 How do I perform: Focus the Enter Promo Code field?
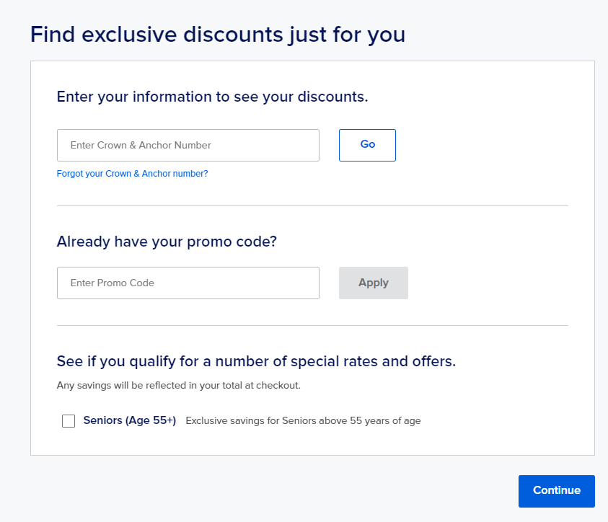coord(188,283)
